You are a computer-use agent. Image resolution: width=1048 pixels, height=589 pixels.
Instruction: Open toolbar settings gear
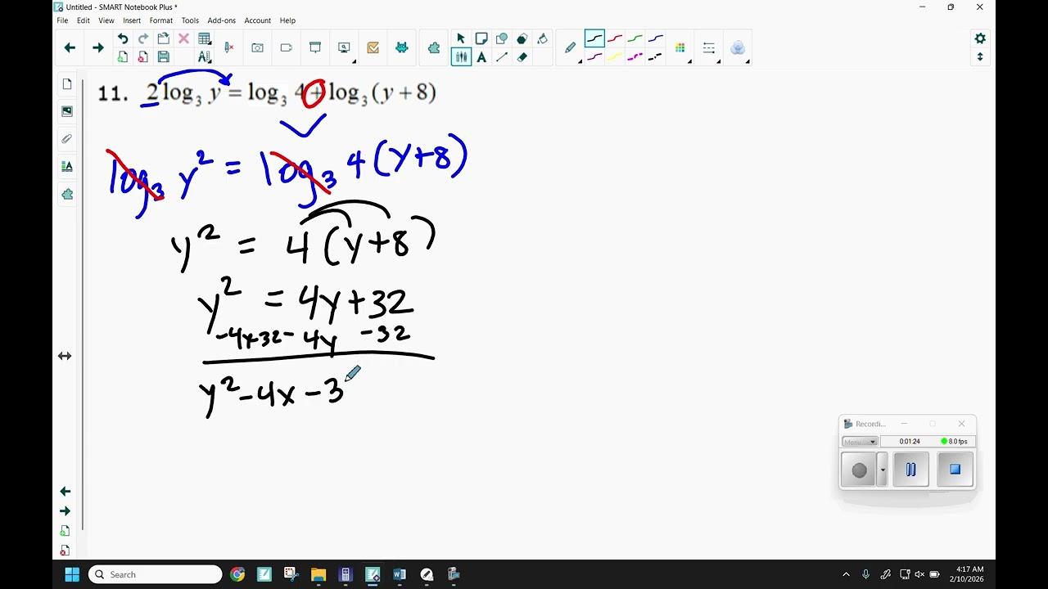(x=980, y=38)
